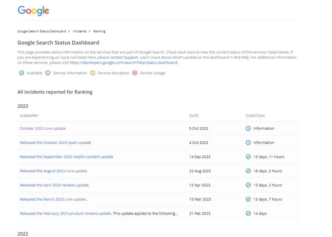Click Information label in the 4 Oct 2023 row
This screenshot has height=237, width=332.
point(264,143)
